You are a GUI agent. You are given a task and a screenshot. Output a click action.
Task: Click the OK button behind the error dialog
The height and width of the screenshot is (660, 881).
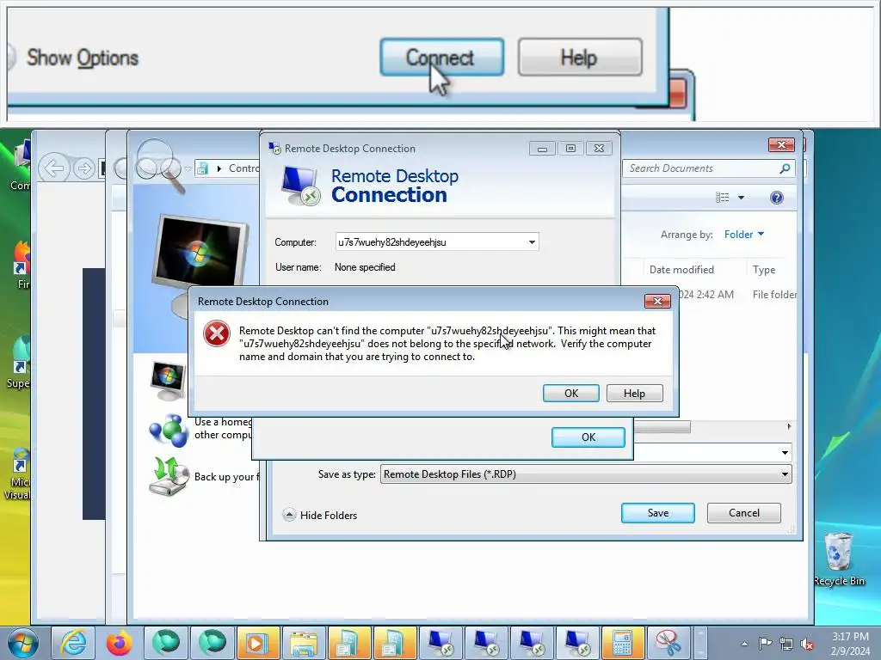(588, 437)
